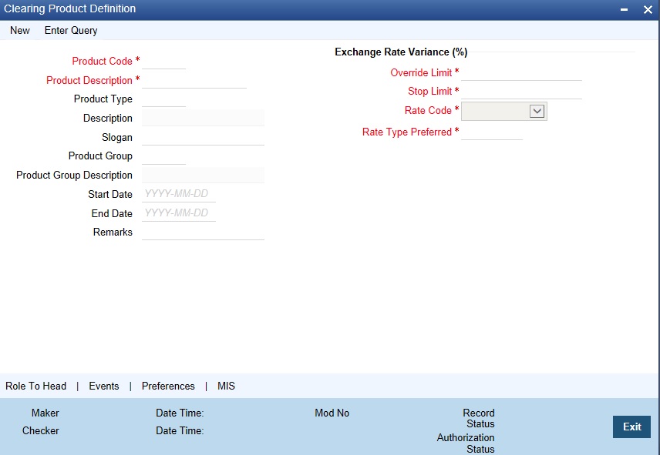The width and height of the screenshot is (660, 455).
Task: Click the Product Code label
Action: tap(103, 61)
